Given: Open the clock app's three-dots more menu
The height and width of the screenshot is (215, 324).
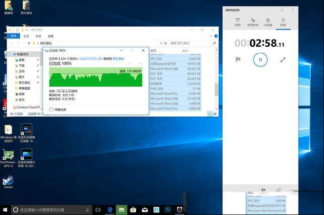Looking at the screenshot, I should tap(292, 190).
